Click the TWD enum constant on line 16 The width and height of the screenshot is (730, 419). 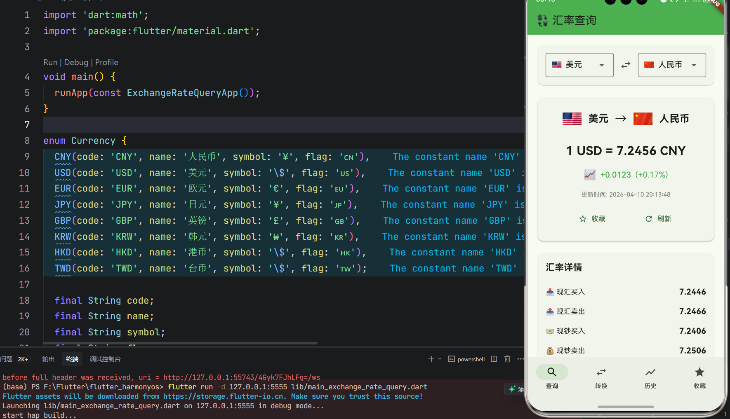point(63,269)
